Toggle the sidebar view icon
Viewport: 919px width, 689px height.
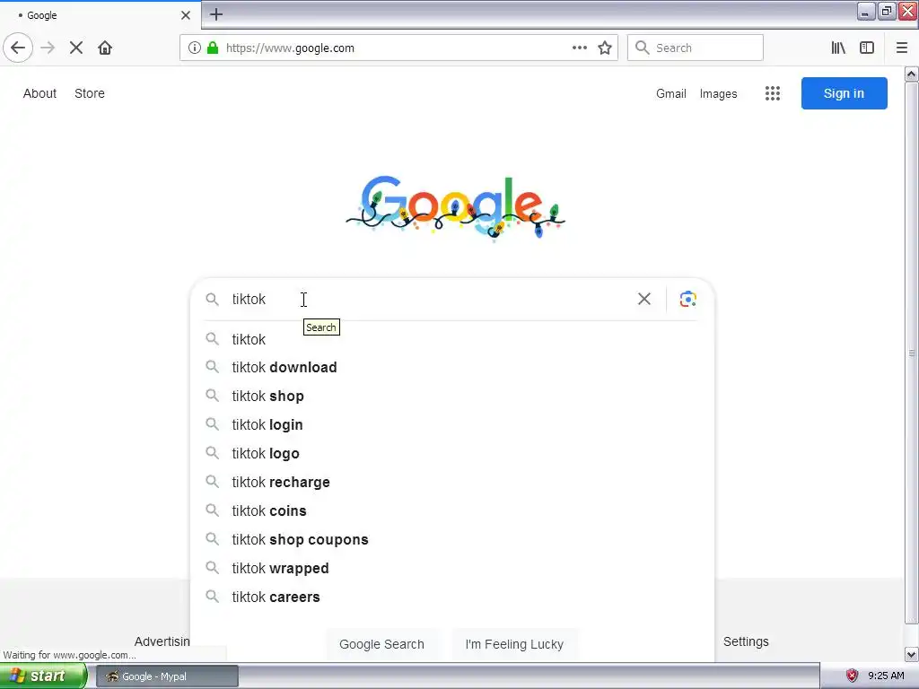coord(867,48)
